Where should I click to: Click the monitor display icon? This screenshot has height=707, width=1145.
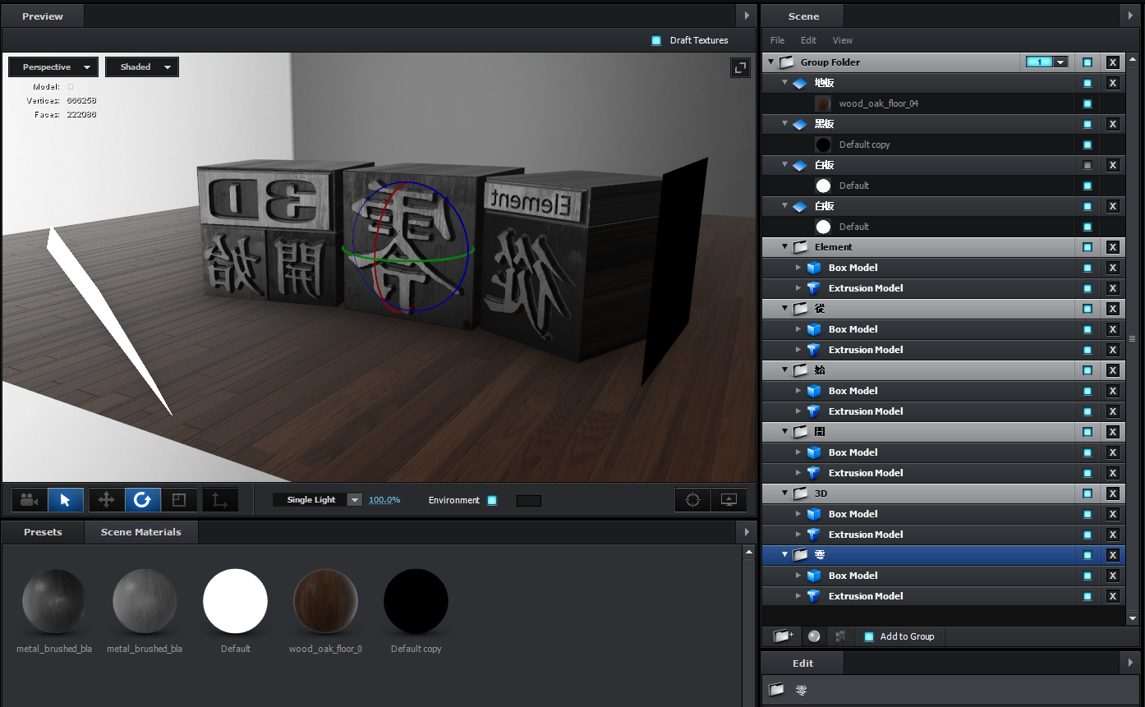coord(729,499)
